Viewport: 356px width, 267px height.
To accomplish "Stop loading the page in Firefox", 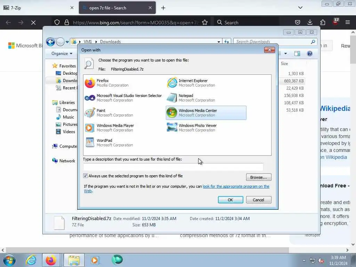I will (33, 23).
